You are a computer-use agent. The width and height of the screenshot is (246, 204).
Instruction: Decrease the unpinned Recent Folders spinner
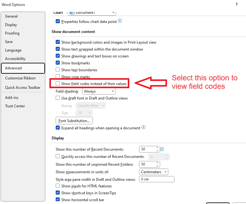[x=157, y=166]
